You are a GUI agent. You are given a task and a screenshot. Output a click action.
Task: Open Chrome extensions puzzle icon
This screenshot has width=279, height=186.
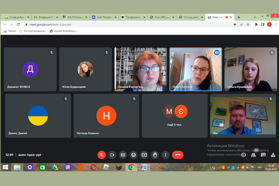click(x=256, y=24)
